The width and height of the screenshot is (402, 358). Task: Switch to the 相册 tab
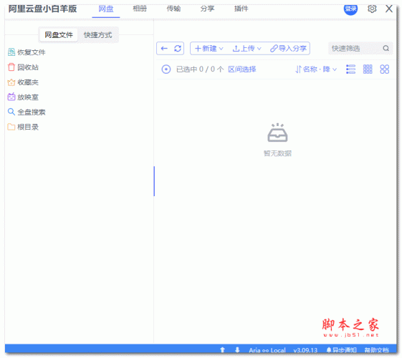pos(140,9)
